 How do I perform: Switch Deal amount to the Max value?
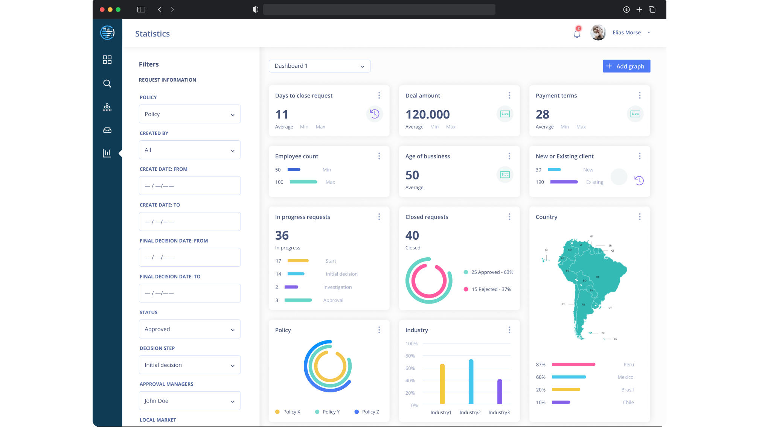(451, 127)
